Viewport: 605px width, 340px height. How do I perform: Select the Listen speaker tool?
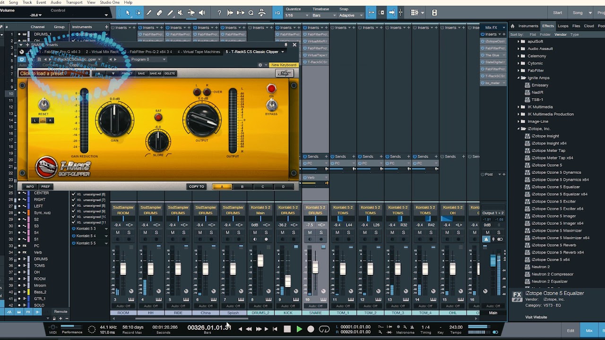202,13
